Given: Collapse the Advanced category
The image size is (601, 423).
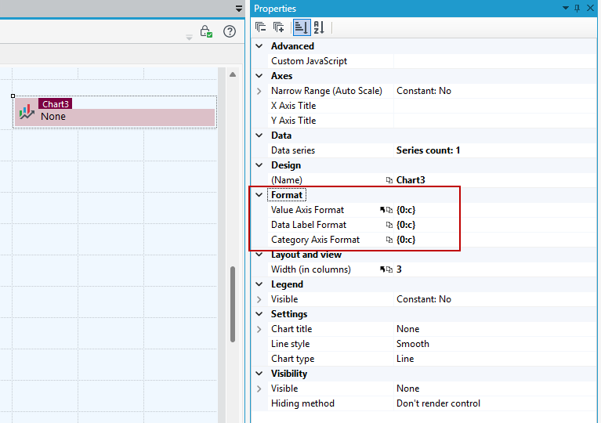Looking at the screenshot, I should [259, 46].
